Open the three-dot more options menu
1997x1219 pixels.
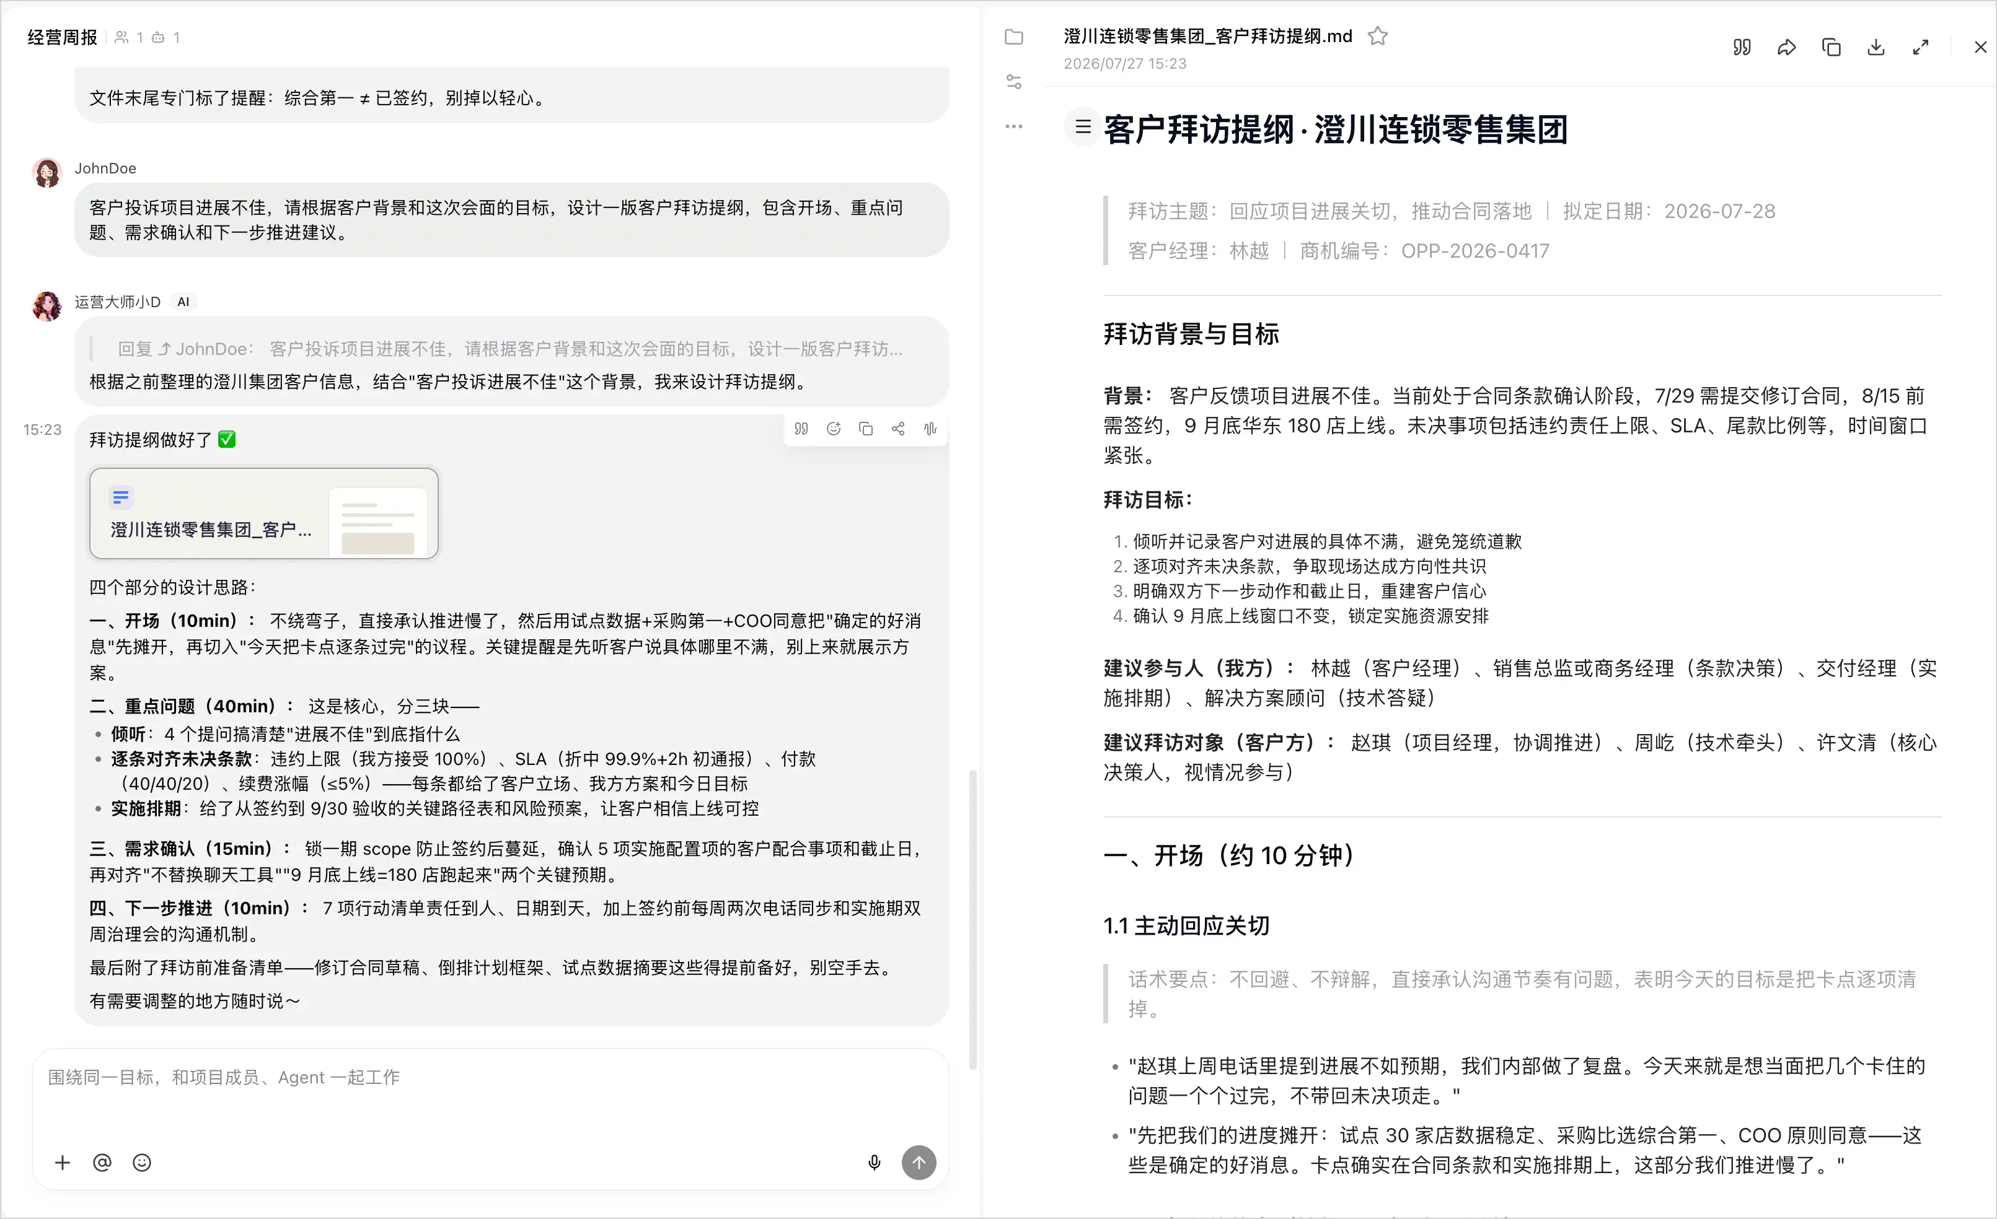1014,126
